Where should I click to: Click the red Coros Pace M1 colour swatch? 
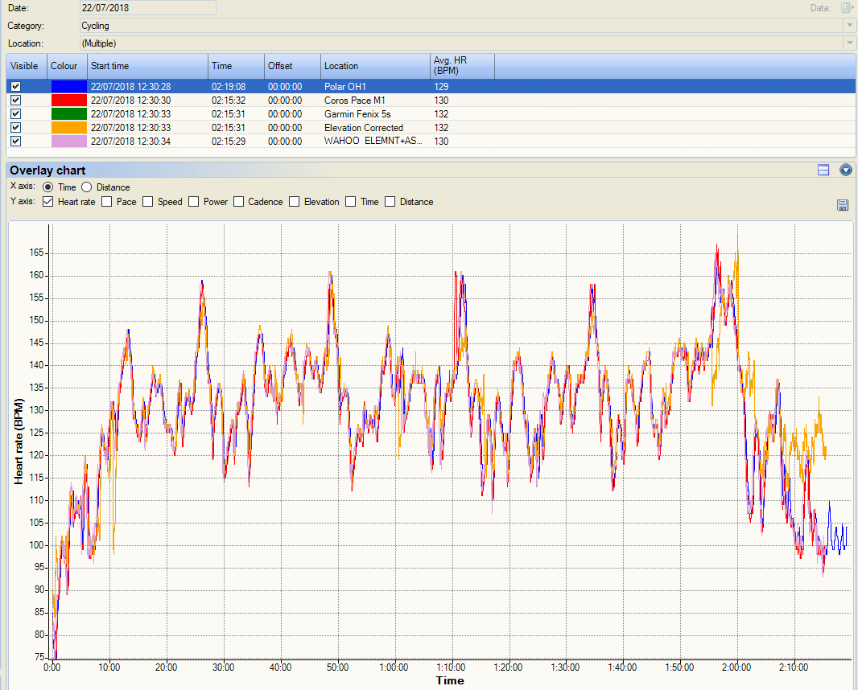(68, 101)
